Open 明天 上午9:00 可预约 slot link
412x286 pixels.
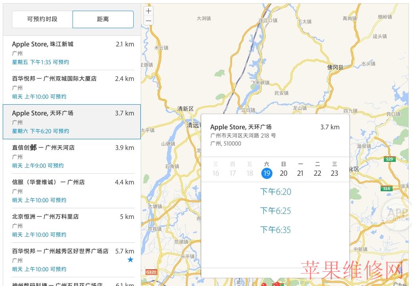coord(38,165)
